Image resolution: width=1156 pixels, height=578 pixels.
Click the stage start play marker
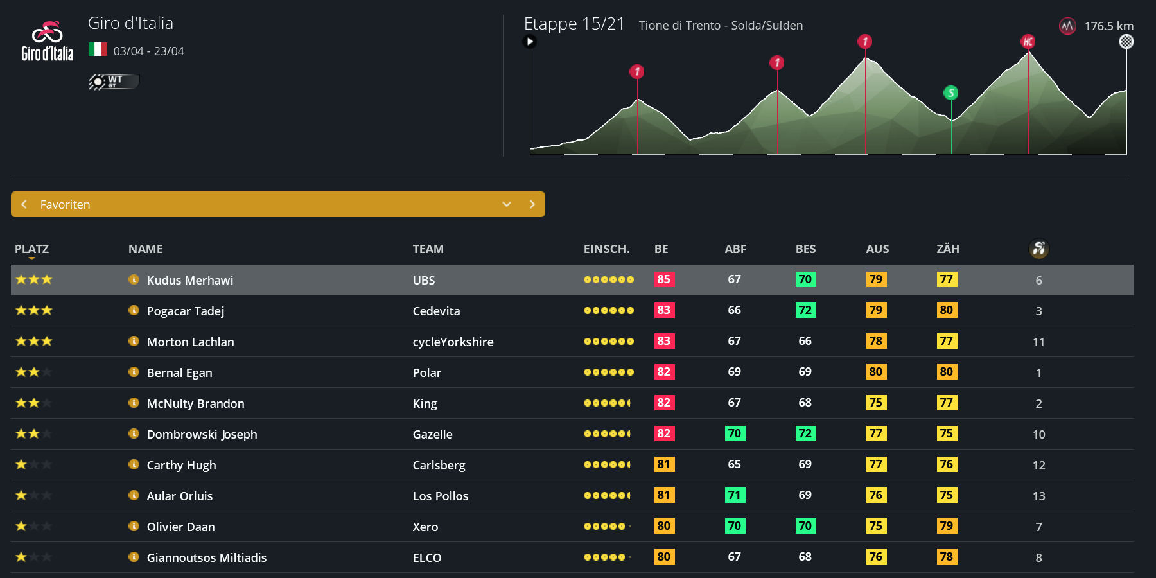[530, 42]
